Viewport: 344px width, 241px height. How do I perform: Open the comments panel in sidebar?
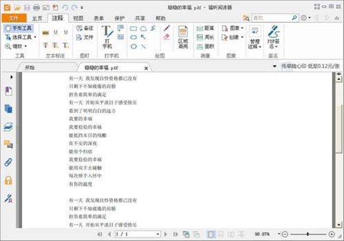9,145
